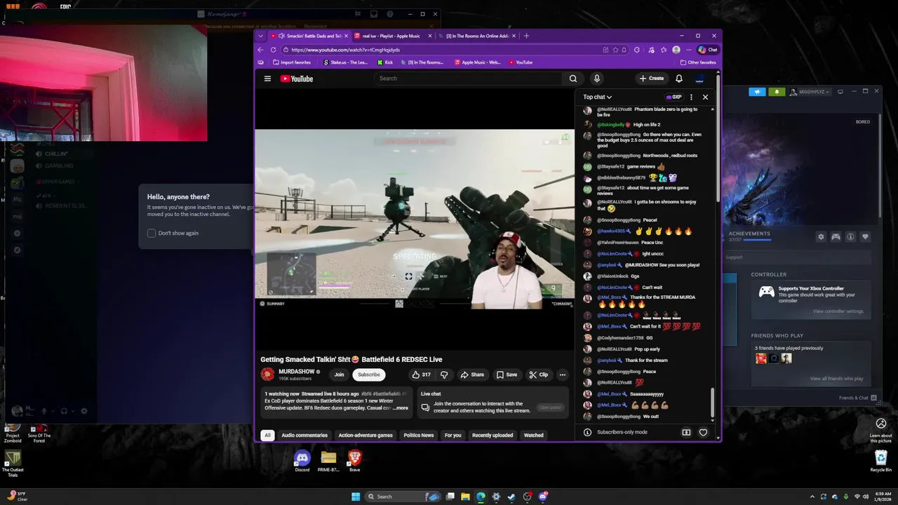This screenshot has width=898, height=505.
Task: Click the Clip button
Action: [x=539, y=375]
